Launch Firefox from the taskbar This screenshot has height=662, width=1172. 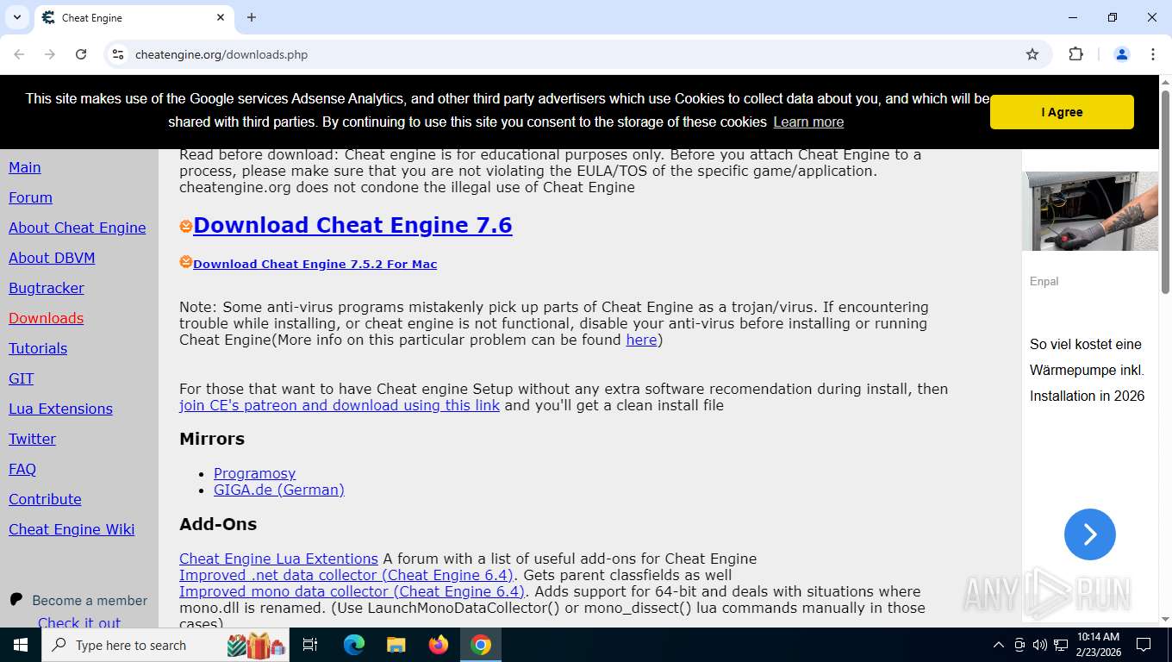coord(439,645)
